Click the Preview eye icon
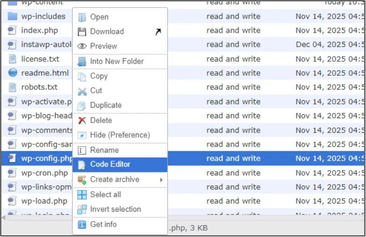Viewport: 366px width, 237px height. coord(82,46)
